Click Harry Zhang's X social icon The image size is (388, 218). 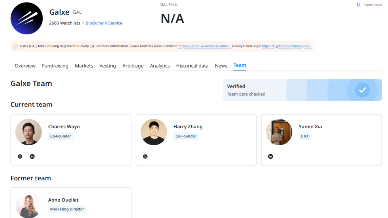click(145, 156)
